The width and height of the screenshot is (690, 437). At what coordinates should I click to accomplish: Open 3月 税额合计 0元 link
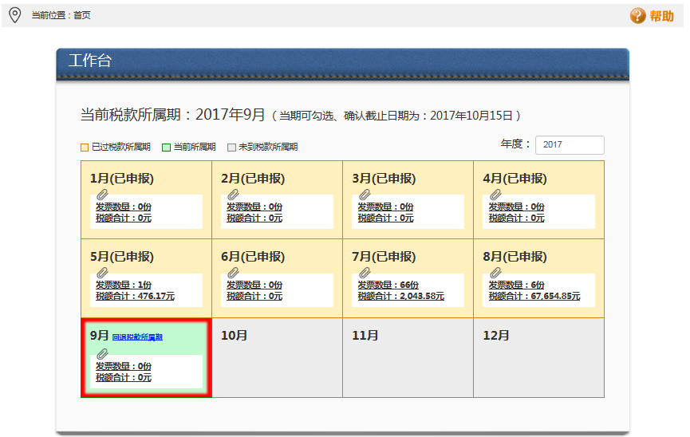pyautogui.click(x=385, y=218)
